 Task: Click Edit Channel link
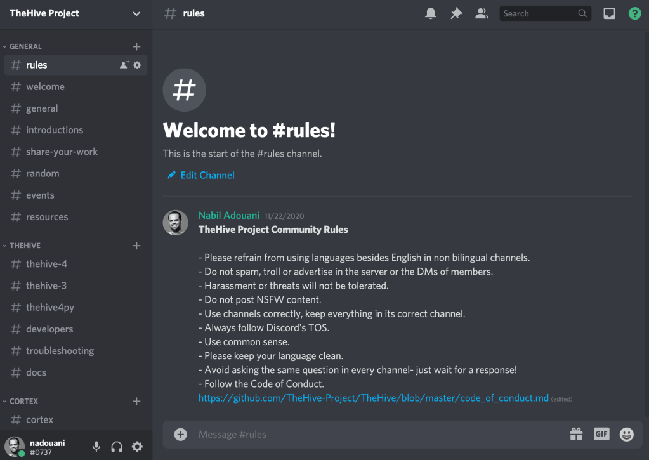[x=207, y=175]
